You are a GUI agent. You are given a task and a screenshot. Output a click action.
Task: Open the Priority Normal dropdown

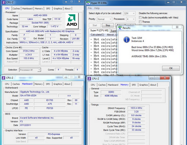pyautogui.click(x=104, y=19)
